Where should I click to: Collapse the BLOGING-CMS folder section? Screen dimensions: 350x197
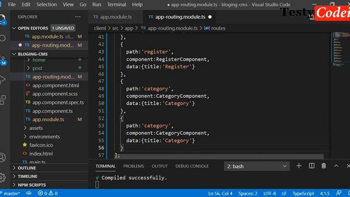click(x=14, y=54)
